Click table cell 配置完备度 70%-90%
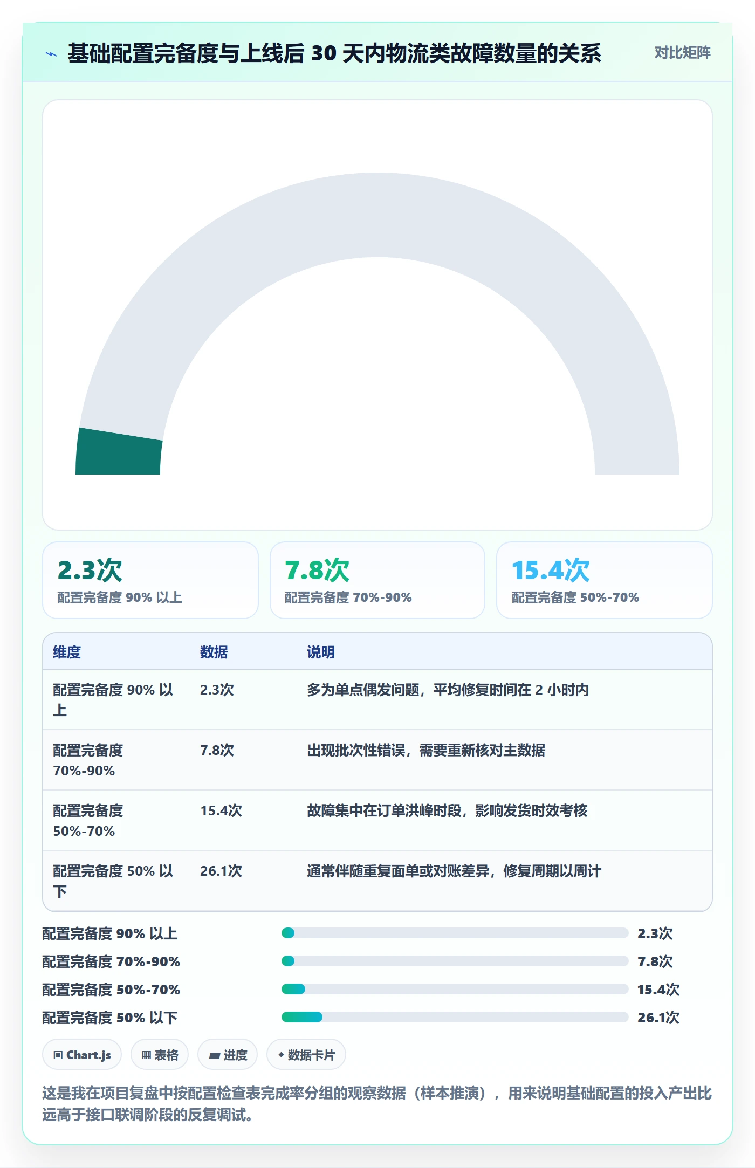755x1168 pixels. (x=116, y=760)
